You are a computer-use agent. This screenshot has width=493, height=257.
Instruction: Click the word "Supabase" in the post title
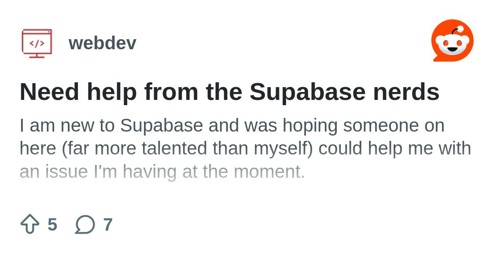(x=307, y=92)
